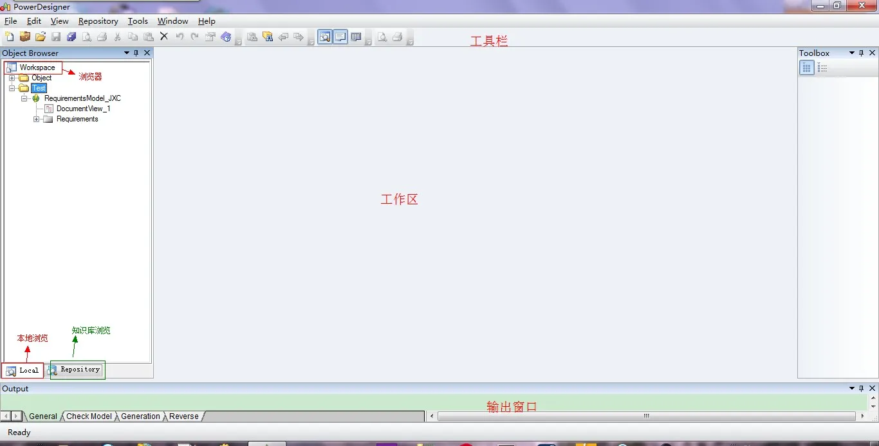The image size is (879, 446).
Task: Select the Repository browser tab
Action: (74, 370)
